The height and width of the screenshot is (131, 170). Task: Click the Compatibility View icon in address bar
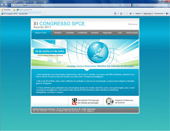(123, 5)
